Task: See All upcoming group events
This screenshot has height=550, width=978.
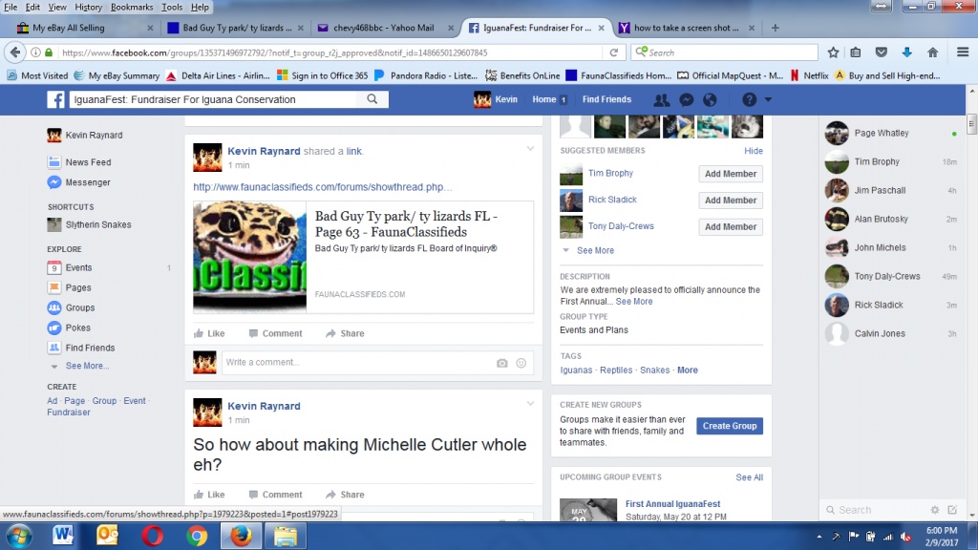Action: [749, 477]
